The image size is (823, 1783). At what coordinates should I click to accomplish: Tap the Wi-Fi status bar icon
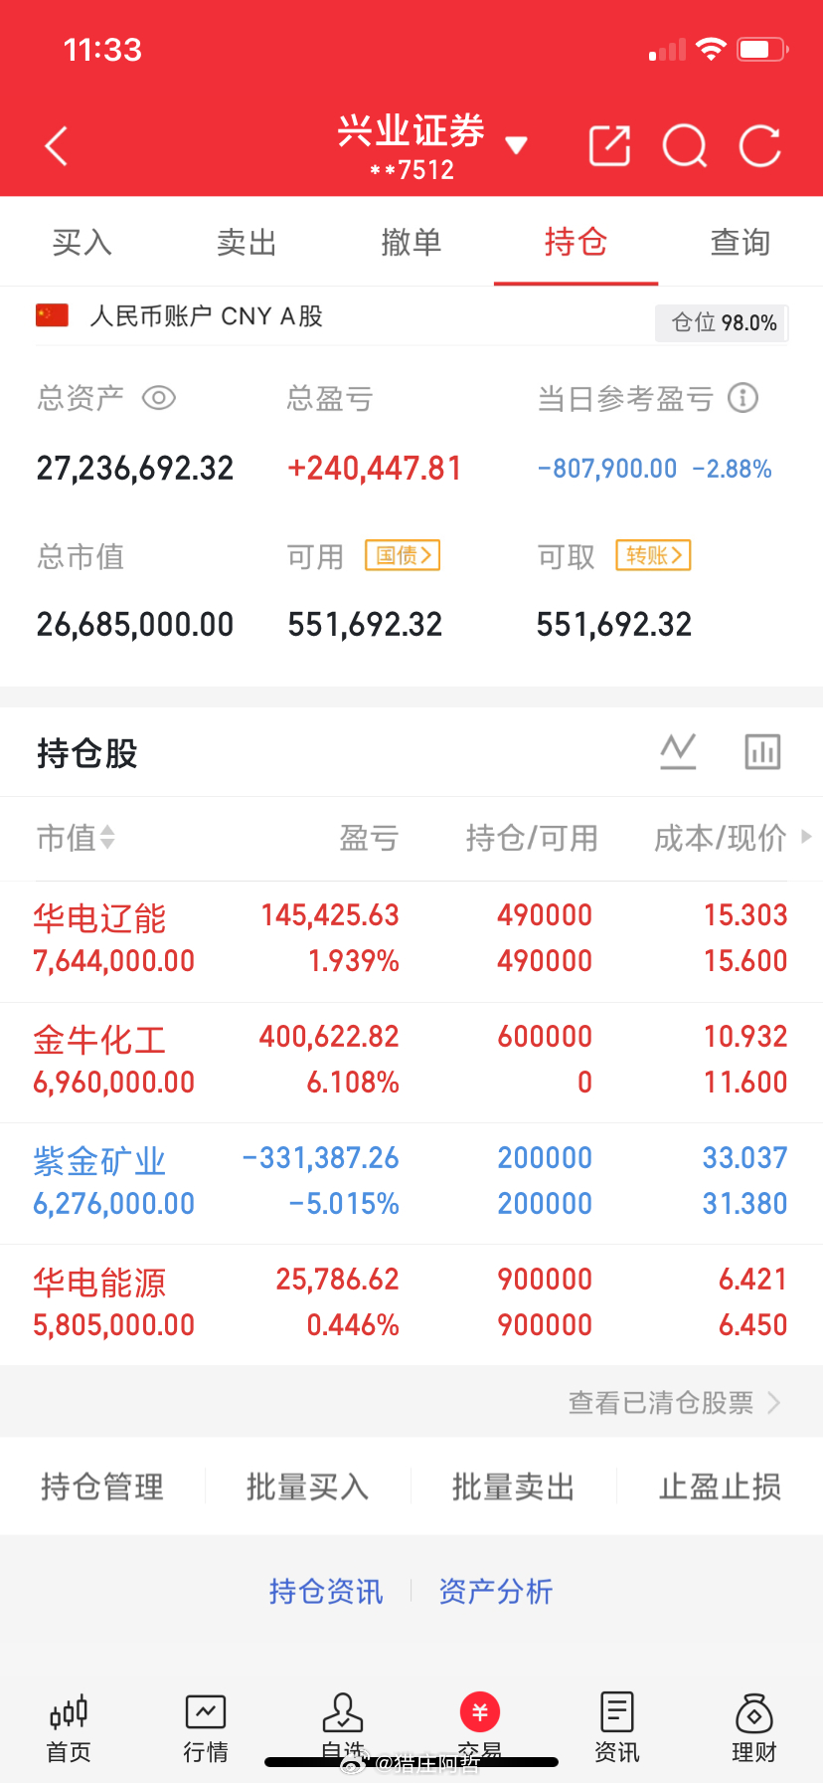pyautogui.click(x=711, y=49)
